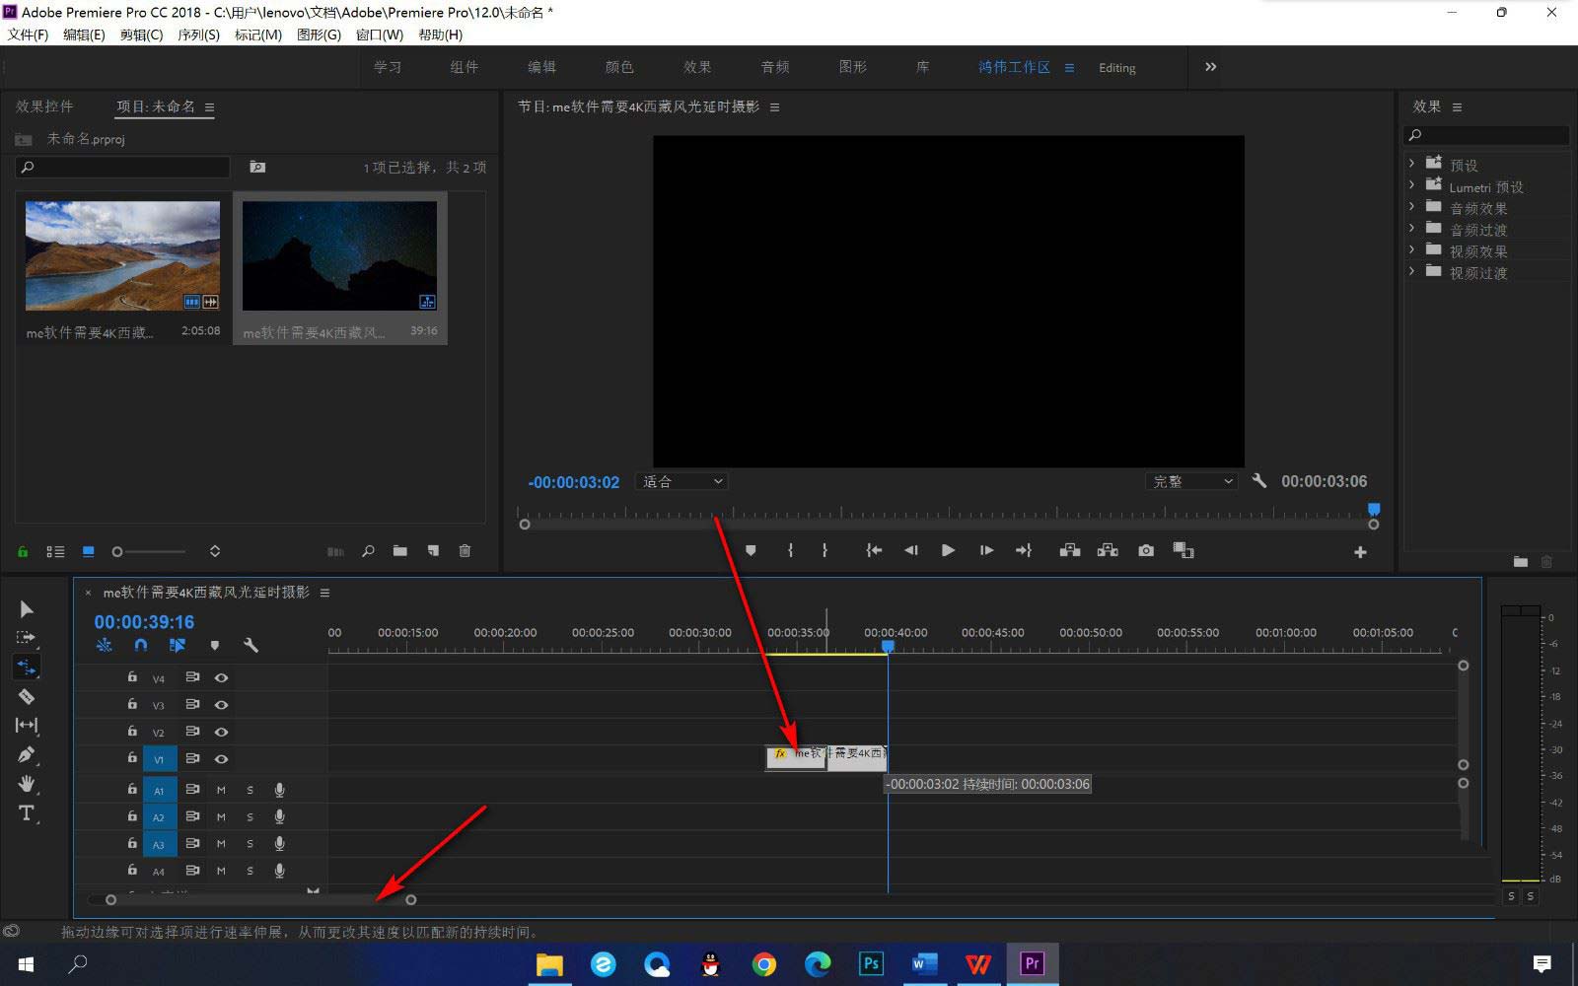Switch to 颜色 workspace tab
Image resolution: width=1578 pixels, height=986 pixels.
pos(619,67)
